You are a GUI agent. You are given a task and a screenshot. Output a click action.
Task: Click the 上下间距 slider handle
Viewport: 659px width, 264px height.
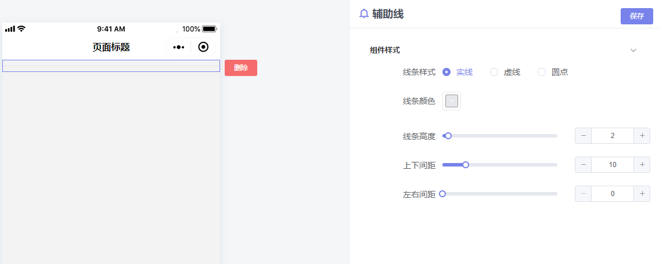point(466,165)
